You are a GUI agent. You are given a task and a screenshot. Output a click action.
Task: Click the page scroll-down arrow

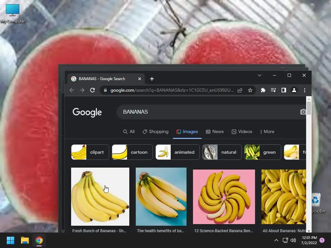pos(309,231)
